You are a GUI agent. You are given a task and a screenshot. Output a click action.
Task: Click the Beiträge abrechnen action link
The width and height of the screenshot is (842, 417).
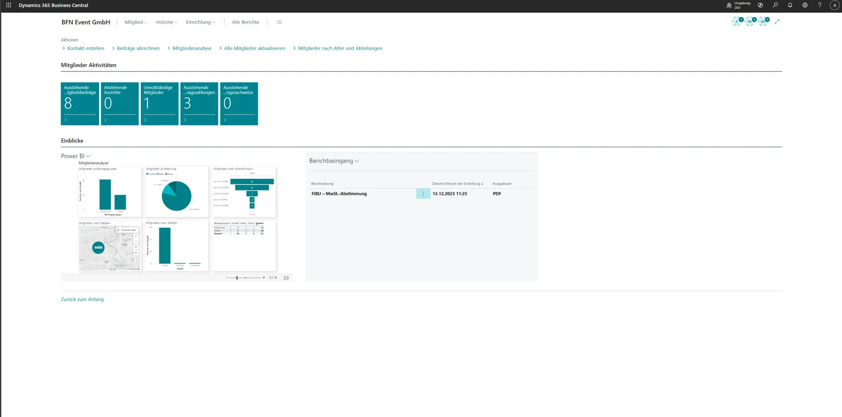coord(138,48)
